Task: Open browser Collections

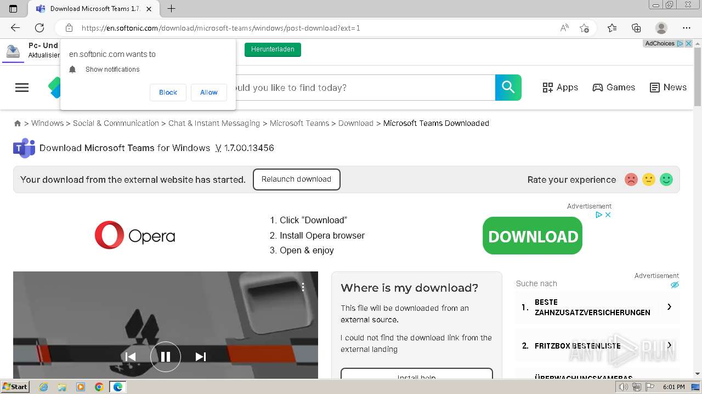Action: coord(636,28)
